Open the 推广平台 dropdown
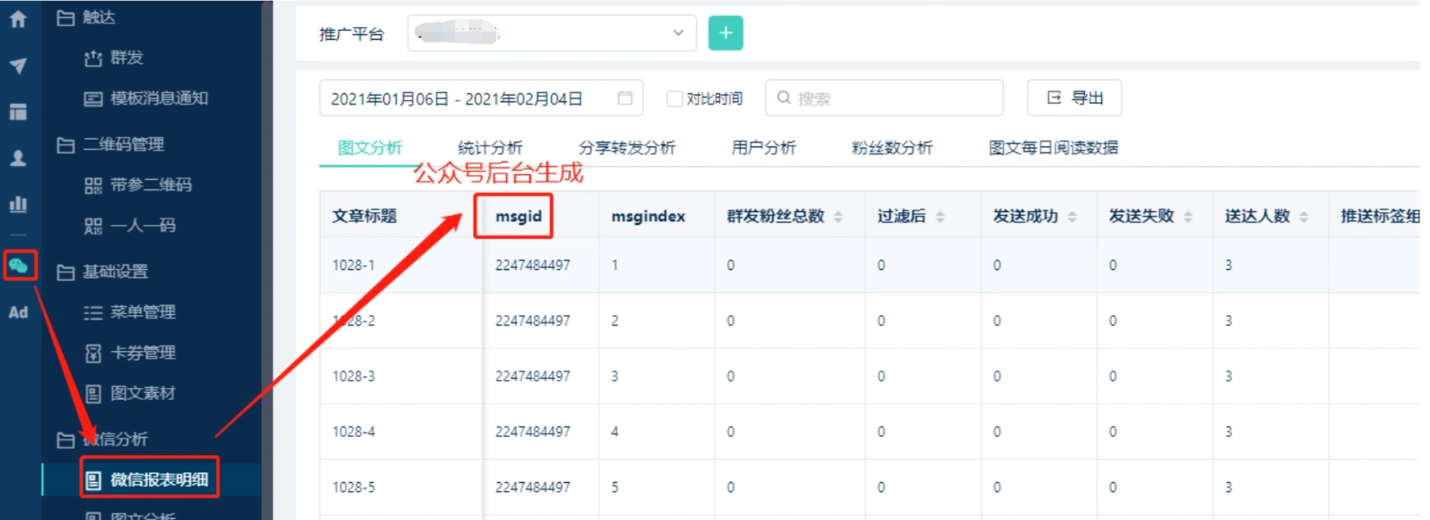 [x=552, y=33]
